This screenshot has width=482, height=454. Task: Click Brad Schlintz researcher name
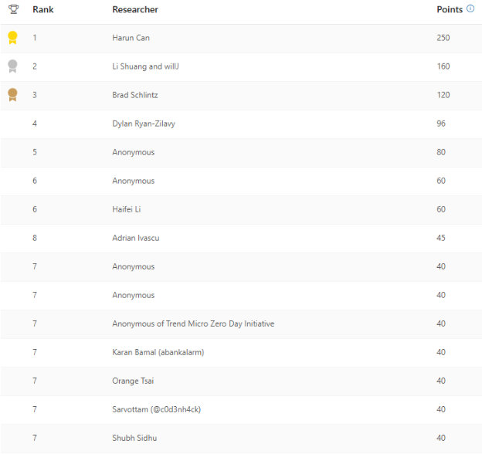pos(137,95)
